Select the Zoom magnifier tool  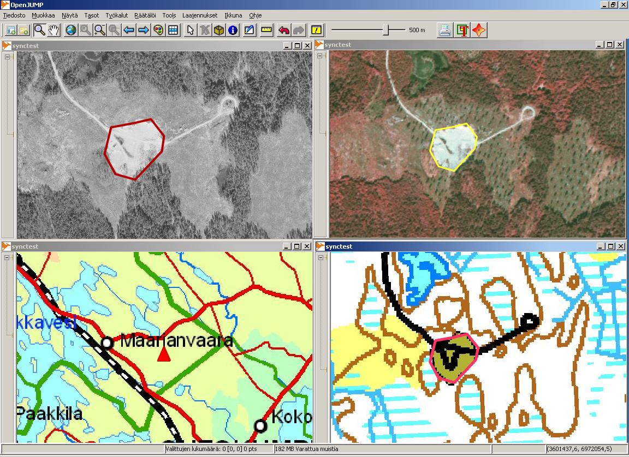[x=39, y=30]
